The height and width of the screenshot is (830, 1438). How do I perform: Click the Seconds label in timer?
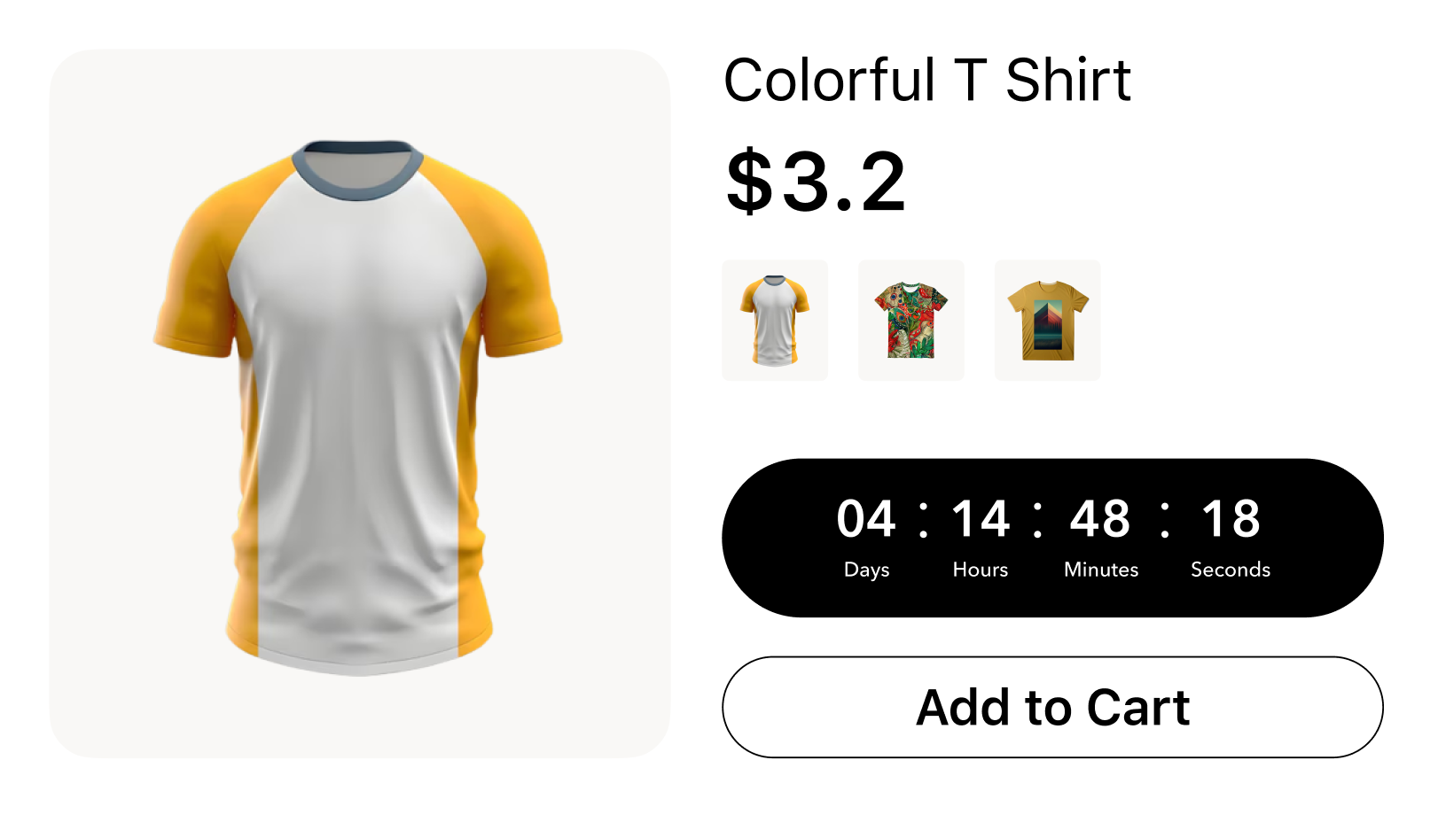1231,570
